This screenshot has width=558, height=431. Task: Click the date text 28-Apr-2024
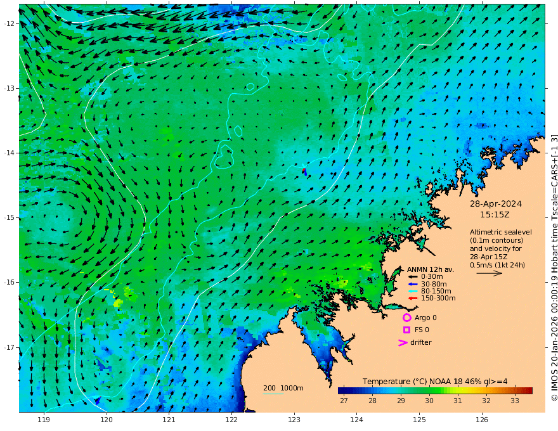point(496,203)
